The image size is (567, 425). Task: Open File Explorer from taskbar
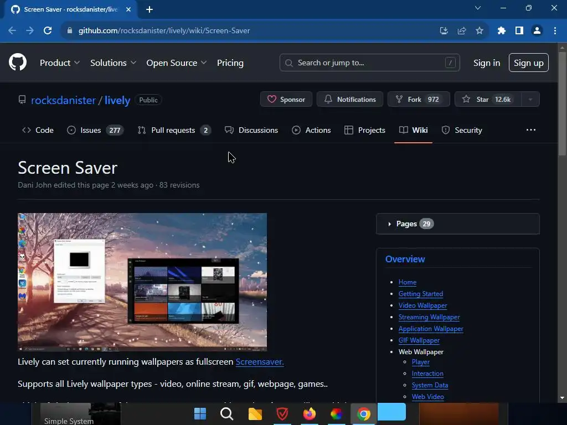(x=255, y=414)
